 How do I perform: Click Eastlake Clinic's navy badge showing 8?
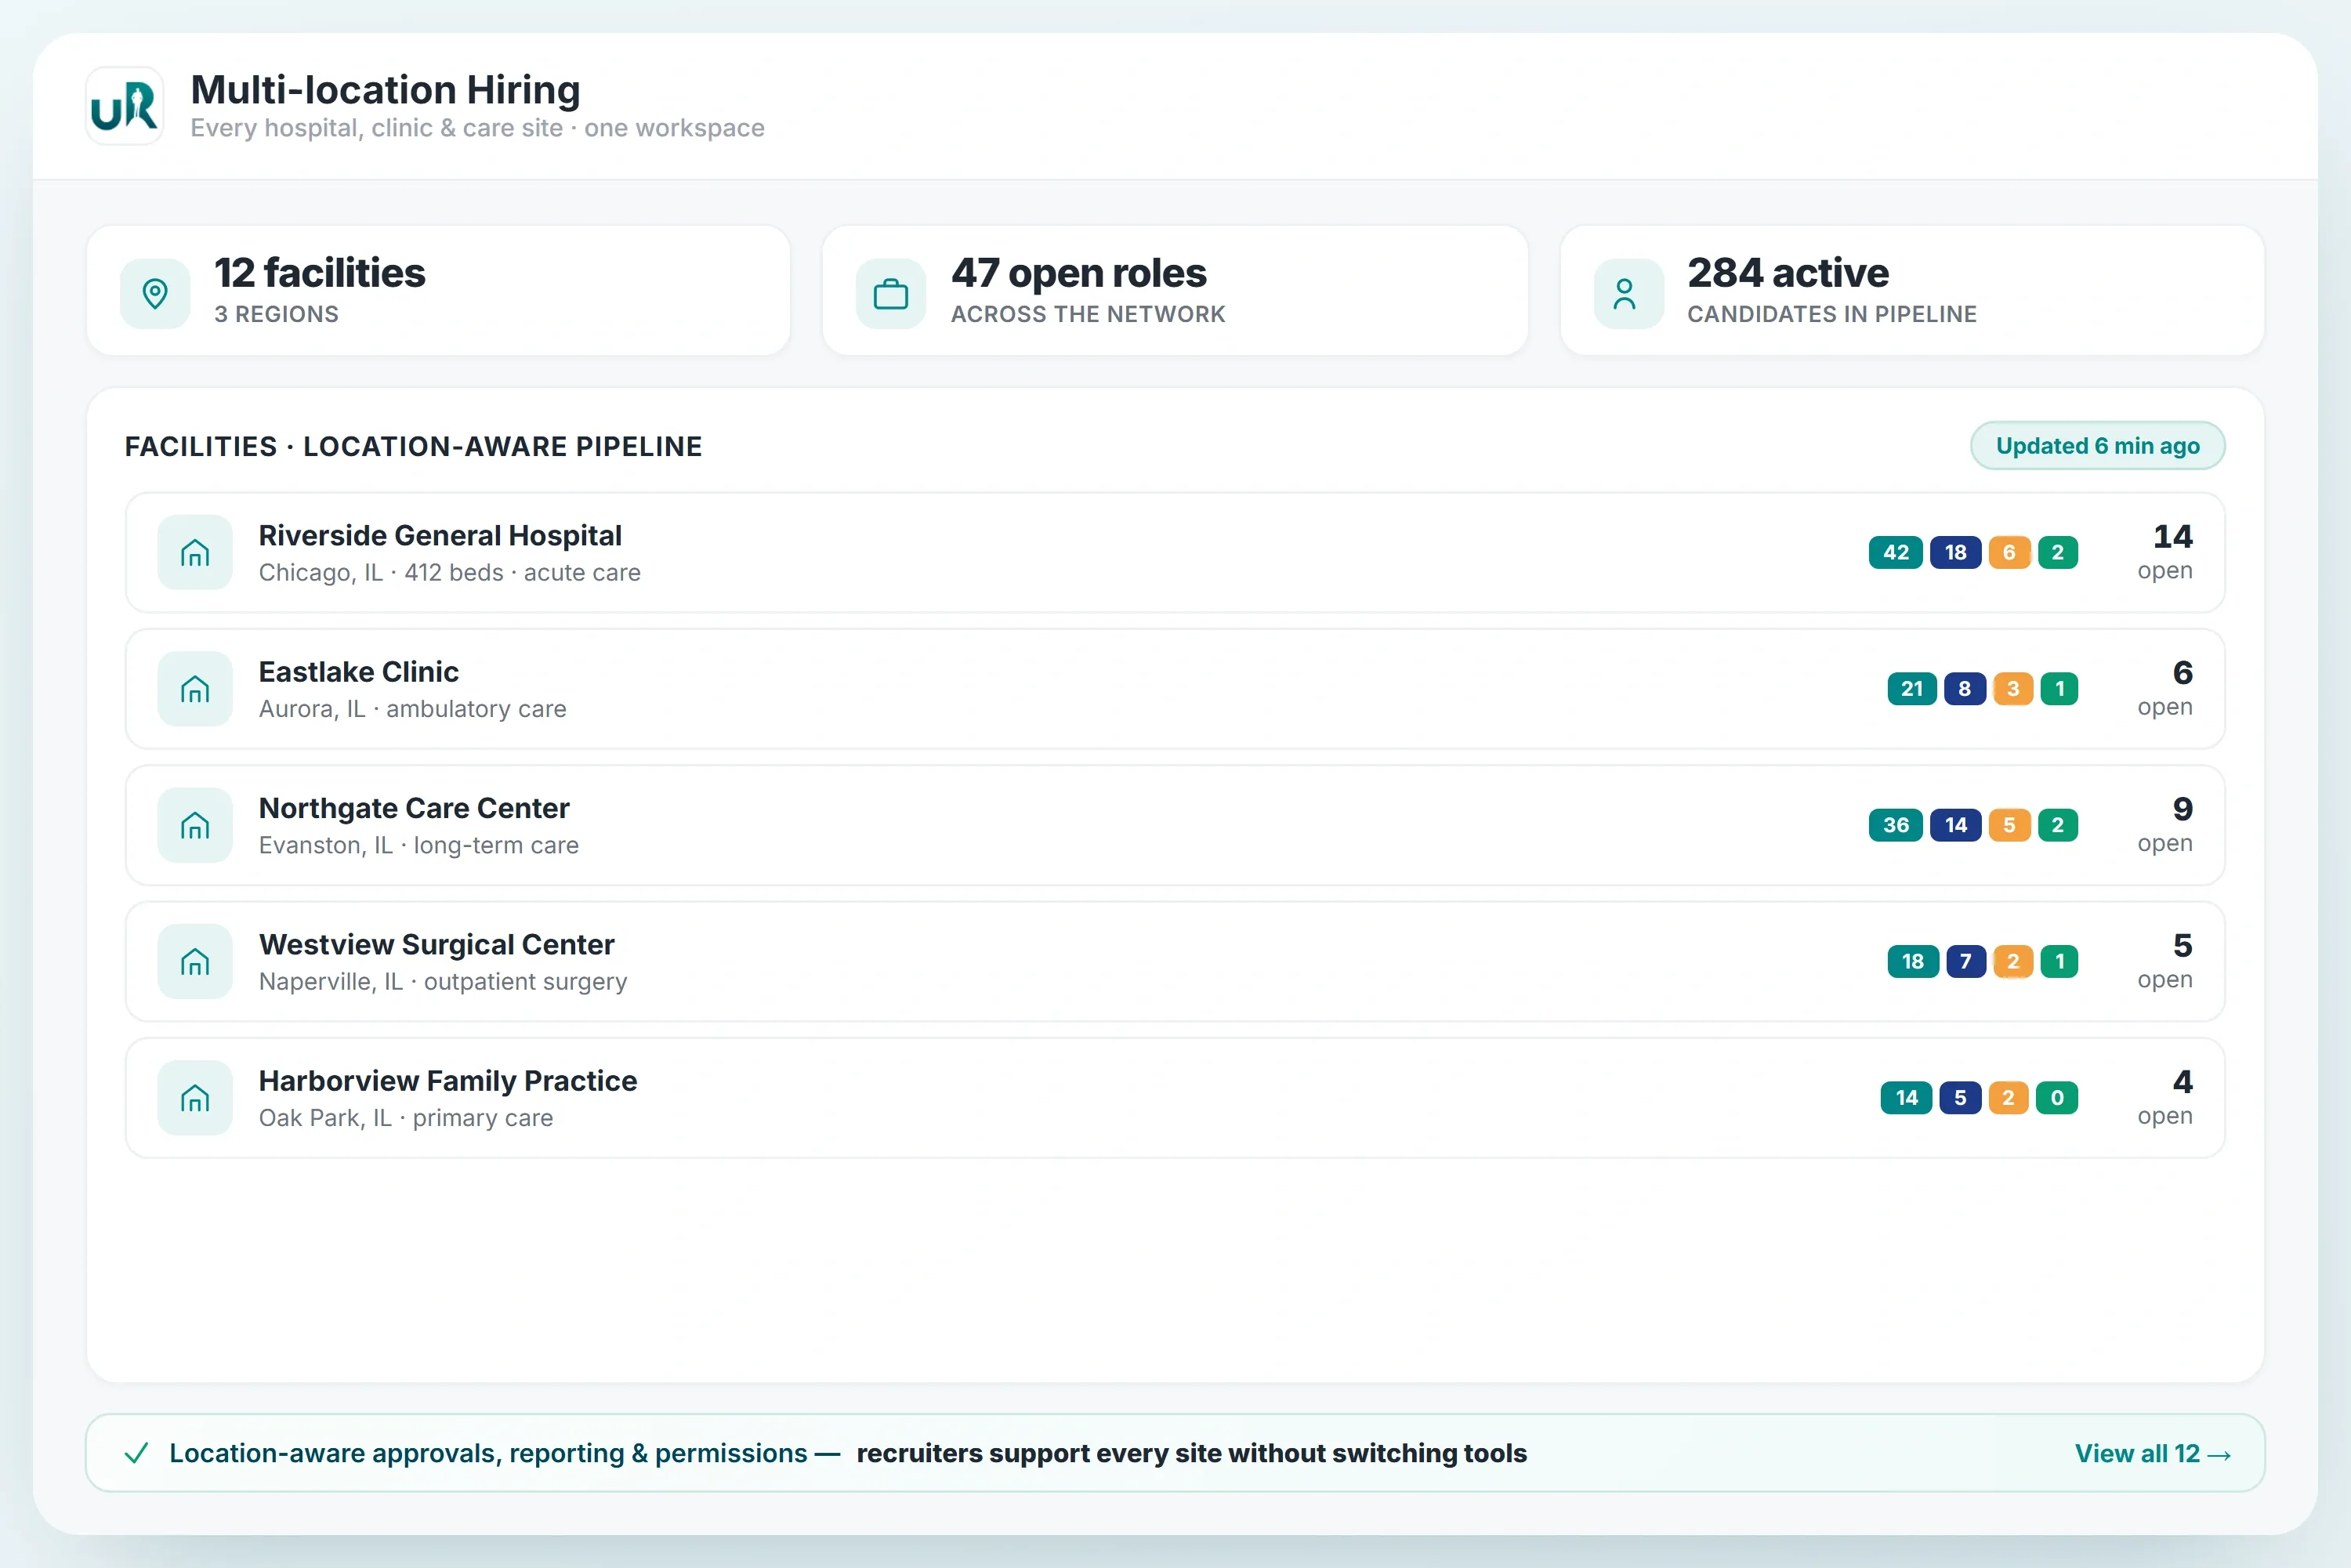(1965, 688)
